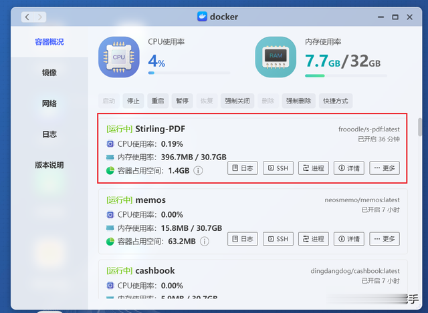The height and width of the screenshot is (313, 428).
Task: Click the overall memory usage progress bar
Action: (346, 75)
